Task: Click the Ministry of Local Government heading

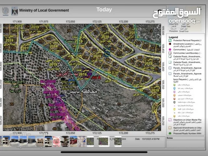Action: pos(44,10)
